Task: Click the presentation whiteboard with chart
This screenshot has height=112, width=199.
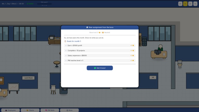Action: point(13,88)
